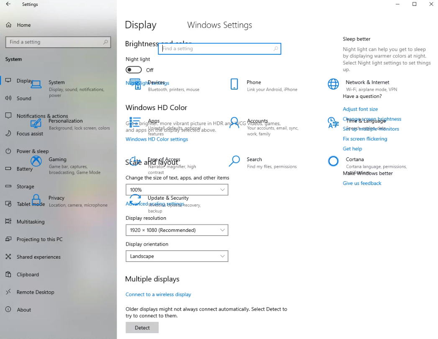Viewport: 438px width, 339px height.
Task: Open Multitasking via its sidebar icon
Action: tap(8, 221)
